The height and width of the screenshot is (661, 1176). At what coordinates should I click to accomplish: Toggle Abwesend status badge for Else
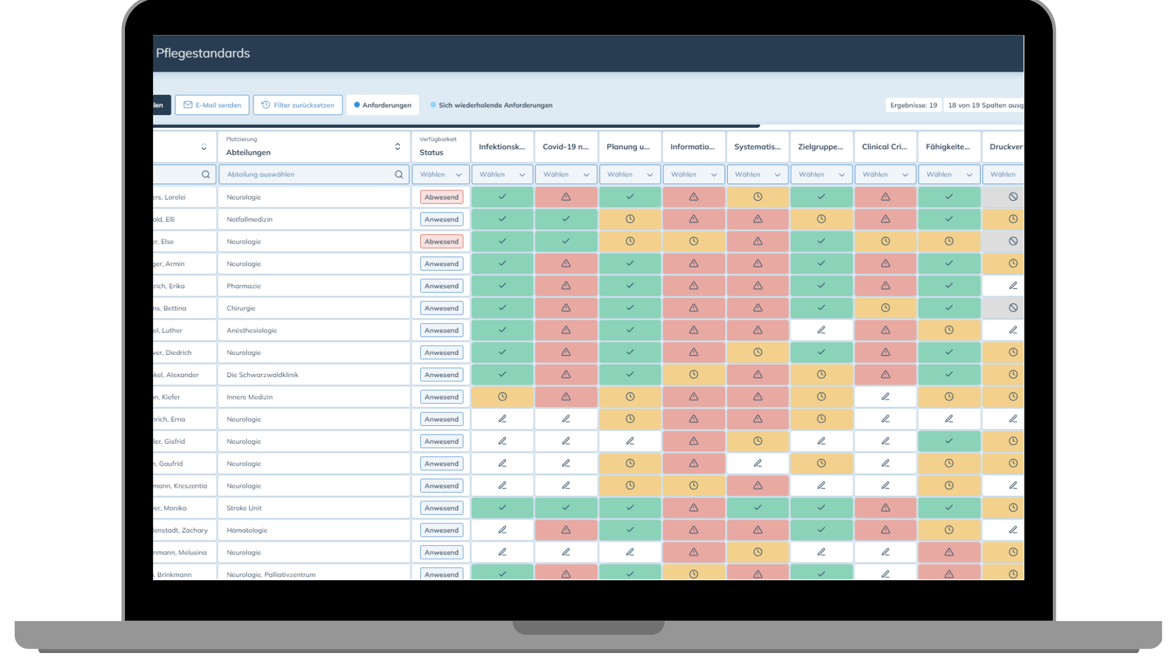[x=441, y=242]
